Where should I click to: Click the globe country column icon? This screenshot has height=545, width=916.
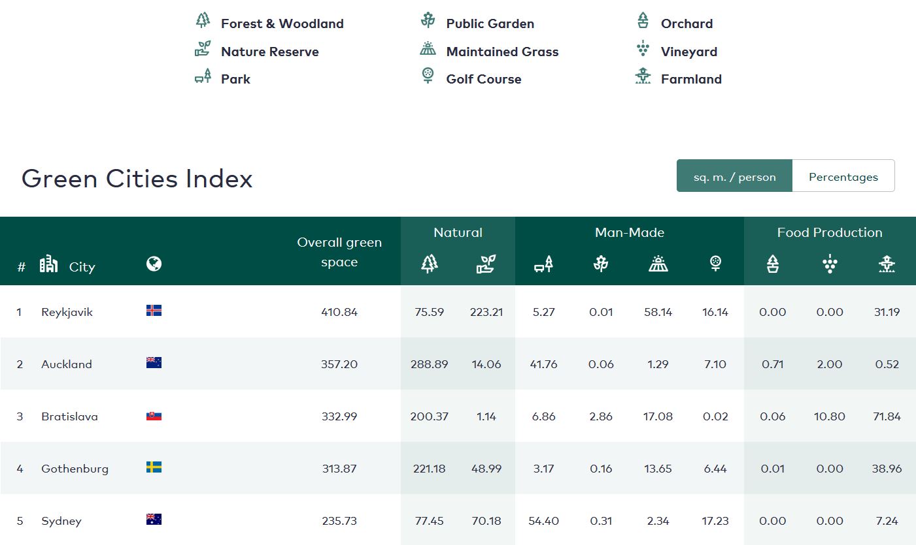(x=154, y=264)
